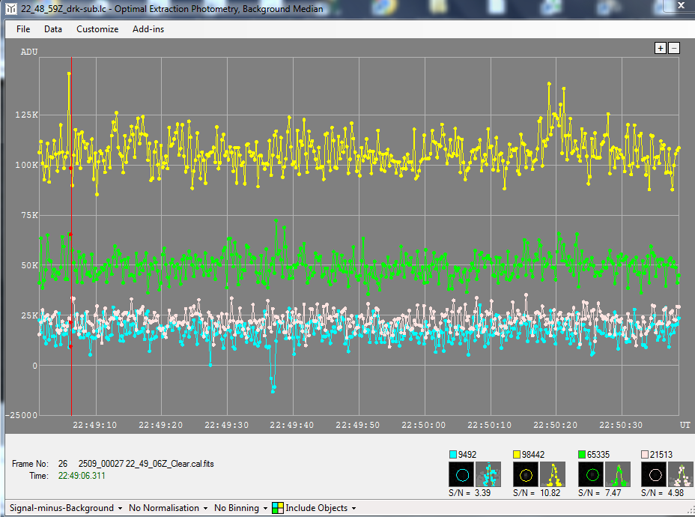Click the yellow star PSF profile thumbnail
695x517 pixels.
tap(555, 474)
